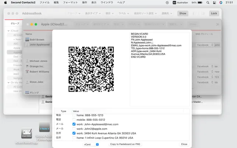
Task: Open 項目 dropdown in AddressBook toolbar
Action: (109, 13)
